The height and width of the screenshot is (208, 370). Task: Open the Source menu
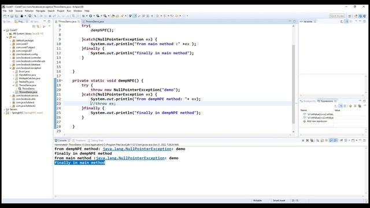[x=19, y=11]
